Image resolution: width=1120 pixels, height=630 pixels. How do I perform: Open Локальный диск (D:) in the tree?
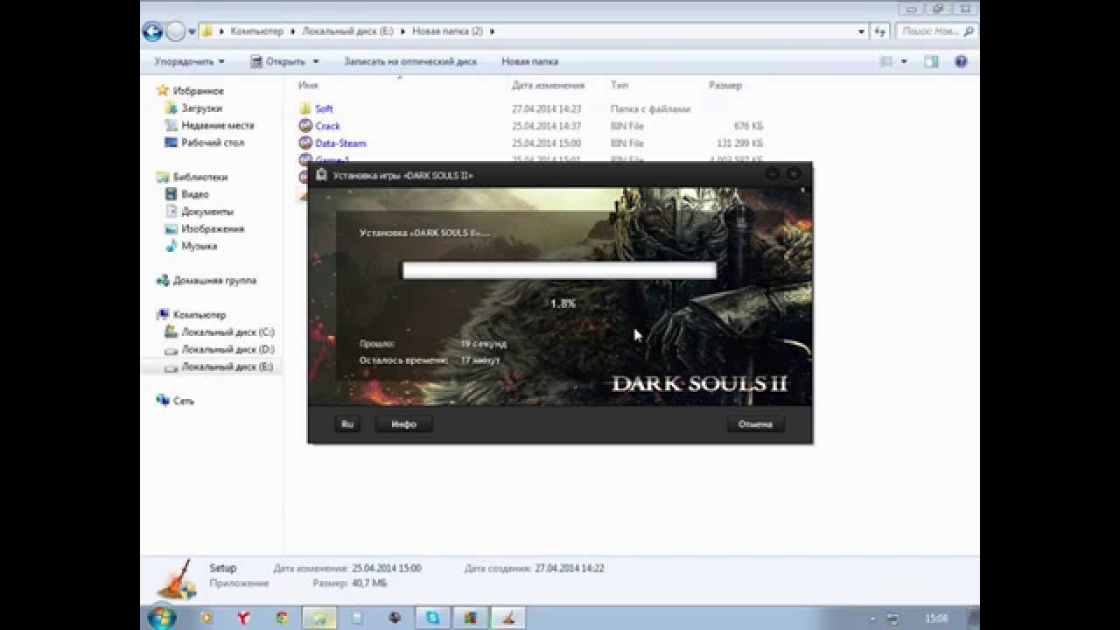click(227, 350)
